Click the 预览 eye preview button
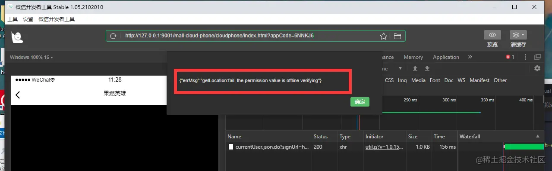The height and width of the screenshot is (171, 552). click(x=492, y=35)
